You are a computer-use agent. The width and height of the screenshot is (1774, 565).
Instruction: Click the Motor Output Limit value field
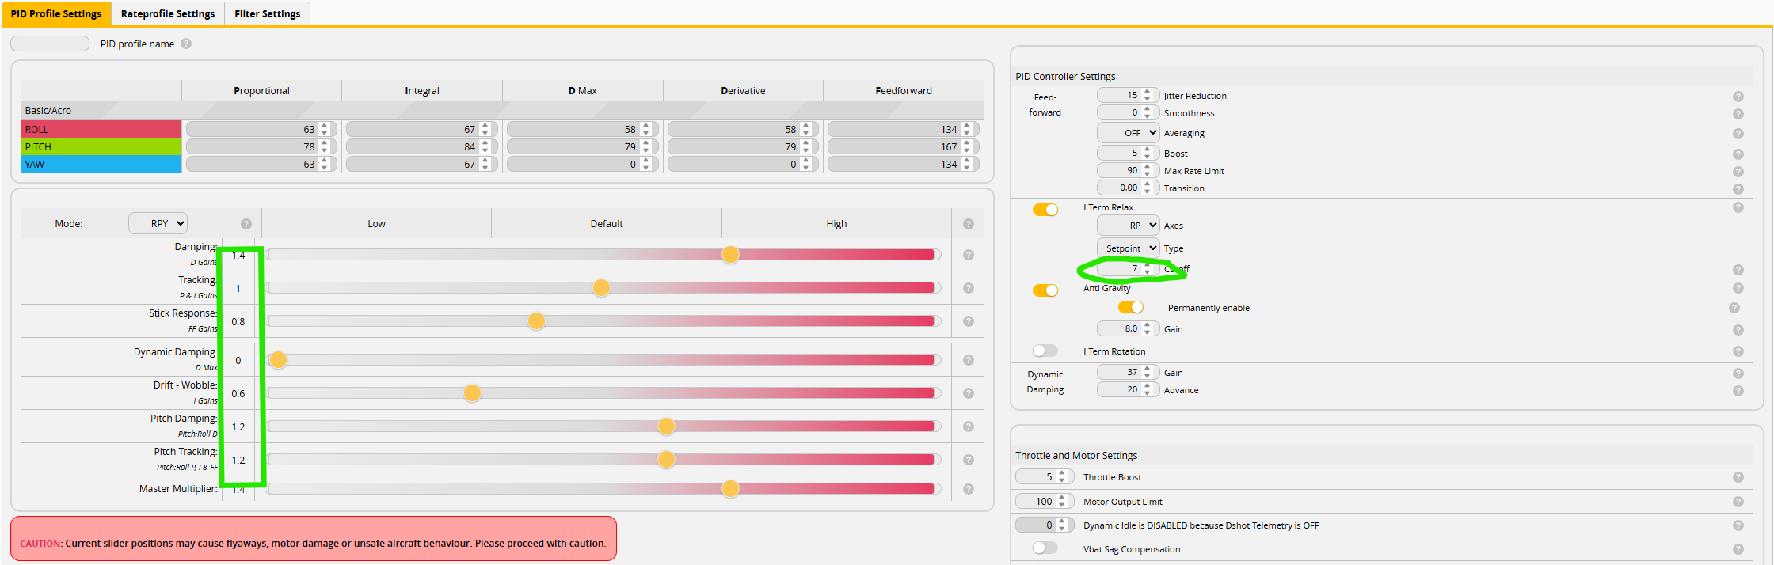tap(1036, 502)
